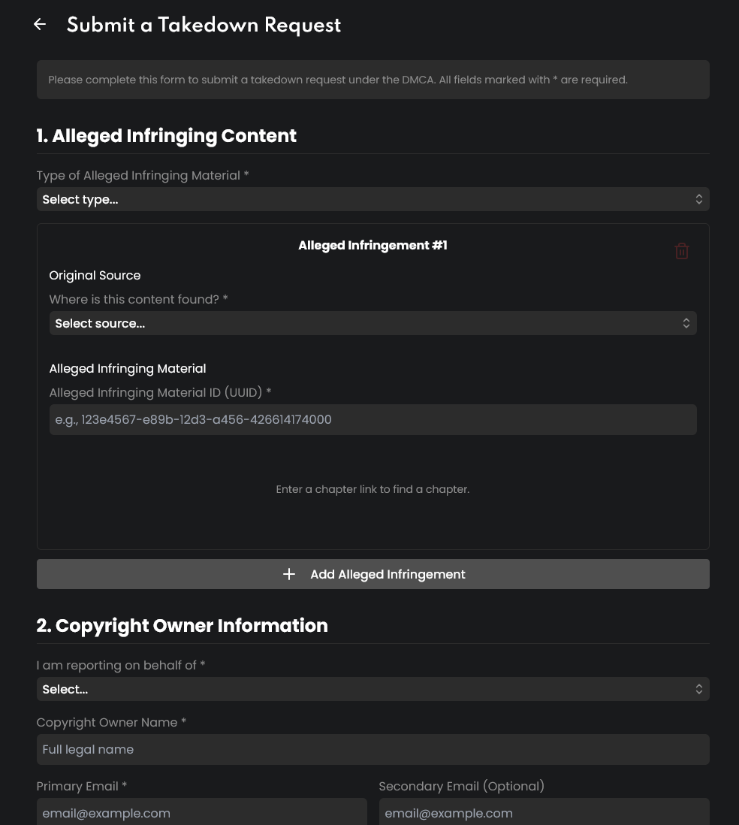Delete Alleged Infringement #1 with trash icon

tap(681, 251)
